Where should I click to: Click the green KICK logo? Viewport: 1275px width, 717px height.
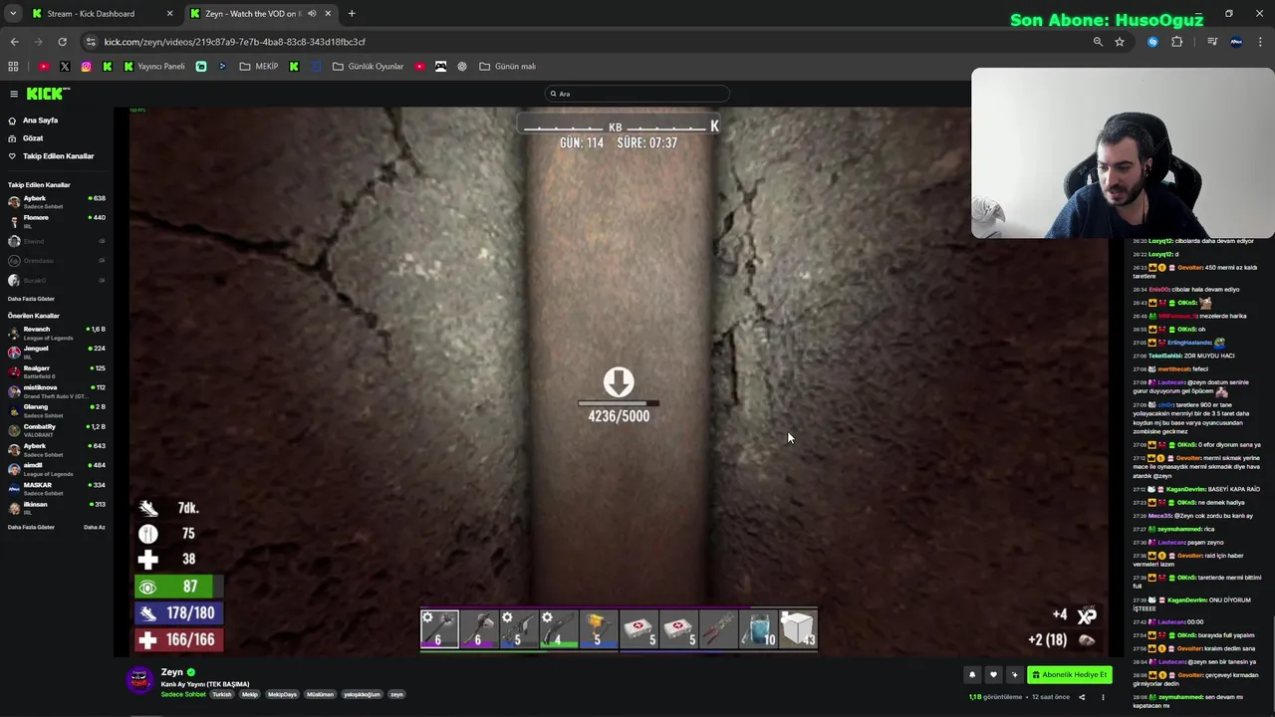(48, 94)
